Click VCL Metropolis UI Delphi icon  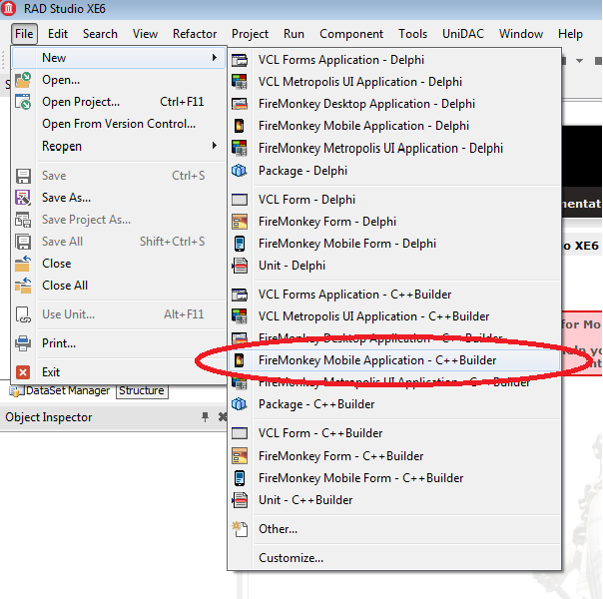(x=240, y=82)
